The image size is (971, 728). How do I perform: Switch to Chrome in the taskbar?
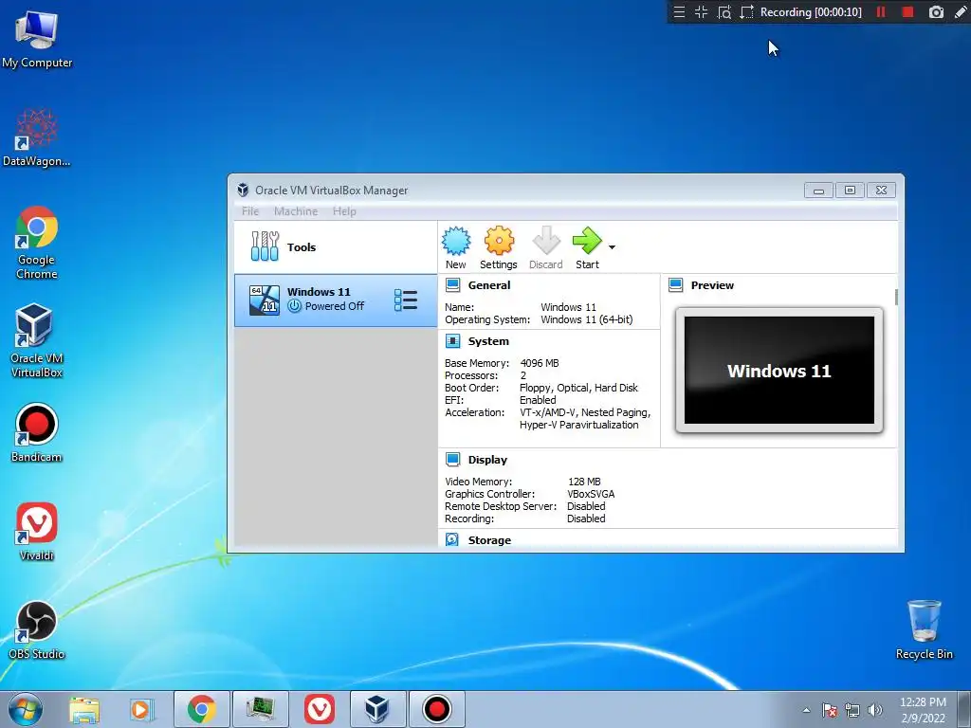click(202, 709)
